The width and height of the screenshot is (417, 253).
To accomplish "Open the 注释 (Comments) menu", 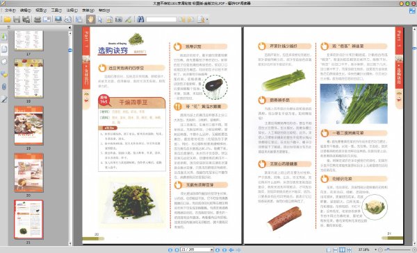I will (x=72, y=10).
